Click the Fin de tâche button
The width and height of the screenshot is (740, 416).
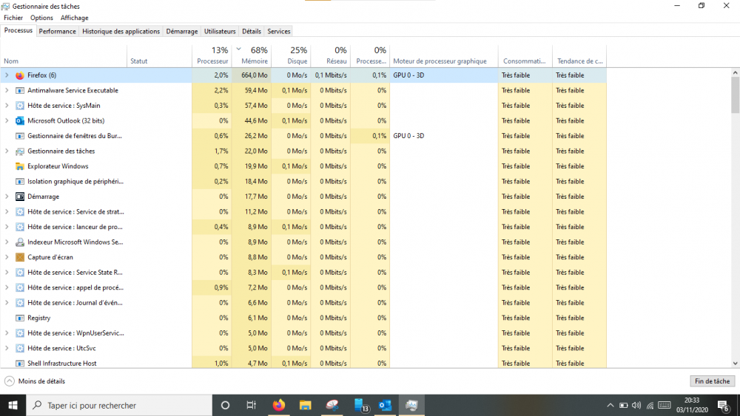[x=712, y=381]
